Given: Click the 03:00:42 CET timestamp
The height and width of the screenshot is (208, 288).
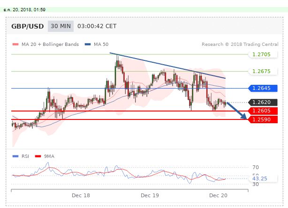Looking at the screenshot, I should tap(97, 26).
